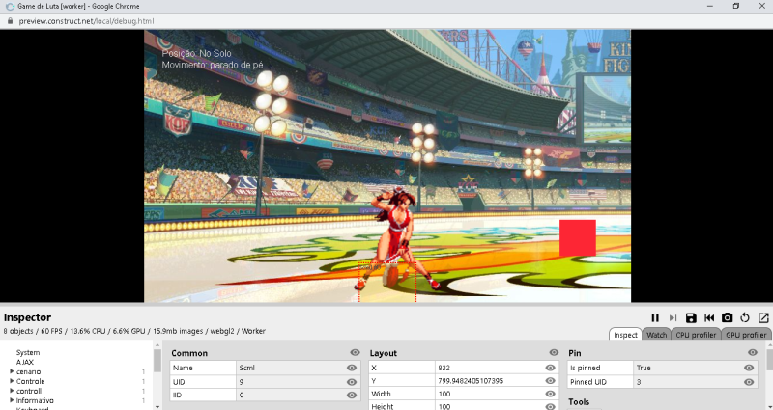Watch the Pinned UID property eye icon
This screenshot has width=773, height=410.
[749, 382]
